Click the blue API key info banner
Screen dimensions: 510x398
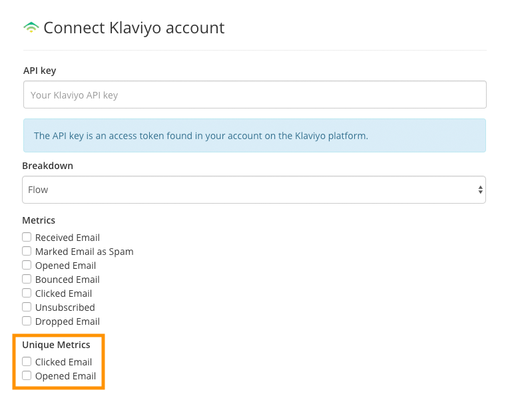click(255, 135)
